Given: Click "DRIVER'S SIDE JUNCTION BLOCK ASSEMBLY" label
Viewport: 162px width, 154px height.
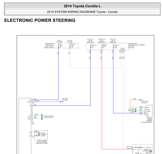Looking at the screenshot, I should click(x=137, y=45).
